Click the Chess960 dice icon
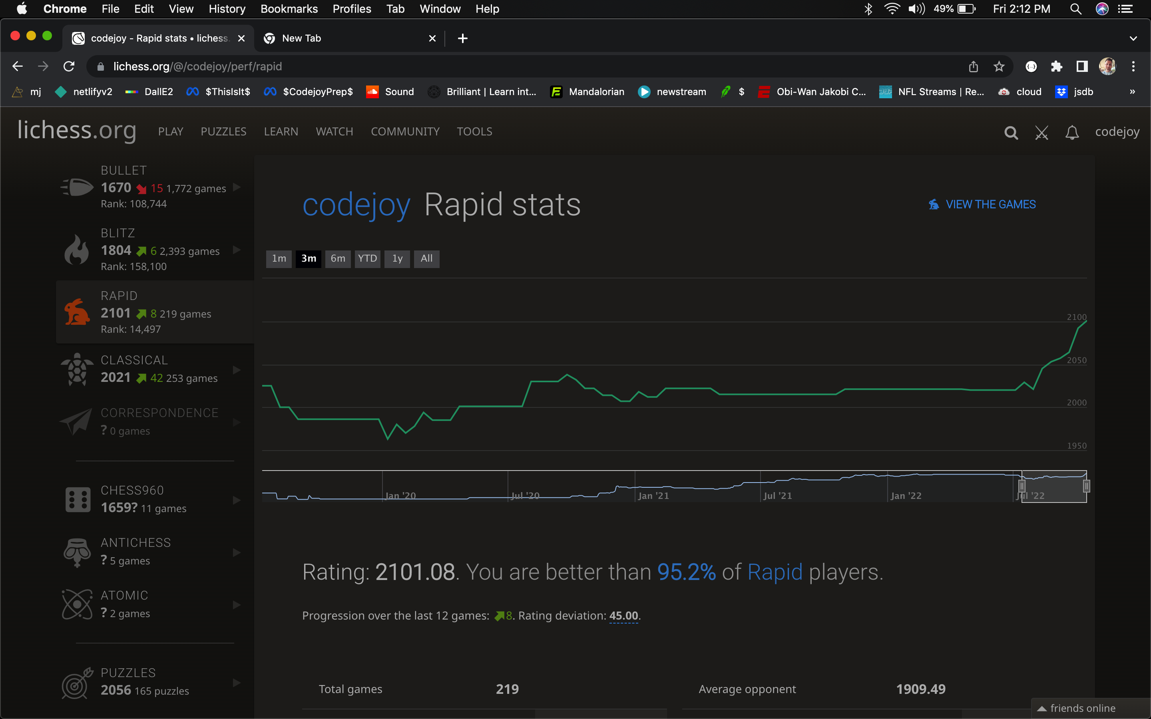This screenshot has width=1151, height=719. (78, 500)
